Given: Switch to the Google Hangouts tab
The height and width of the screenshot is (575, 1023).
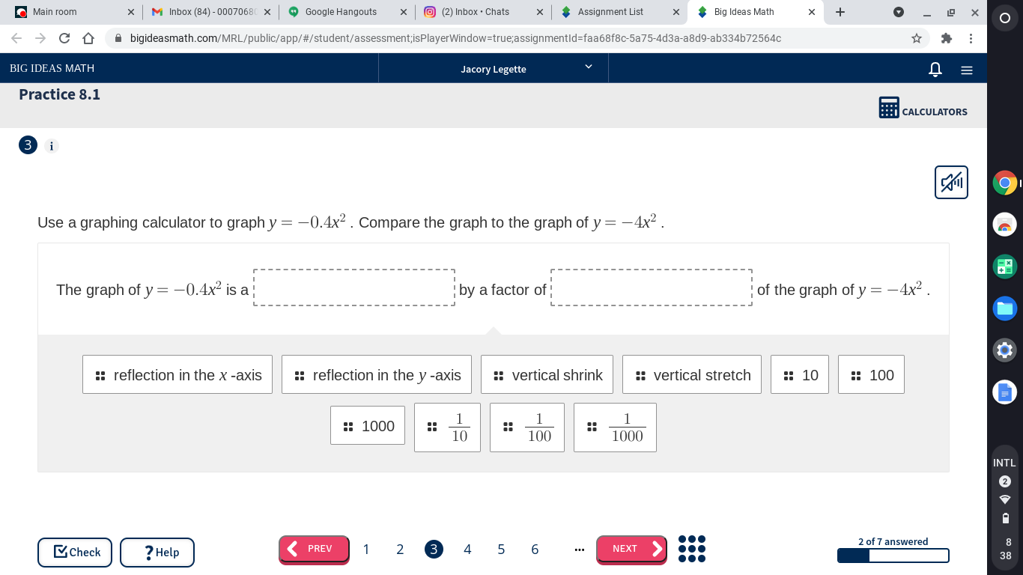Looking at the screenshot, I should coord(347,12).
